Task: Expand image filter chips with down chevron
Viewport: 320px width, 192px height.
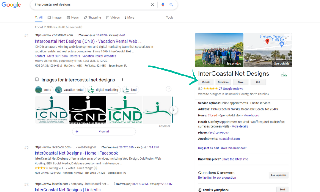Action: point(168,89)
